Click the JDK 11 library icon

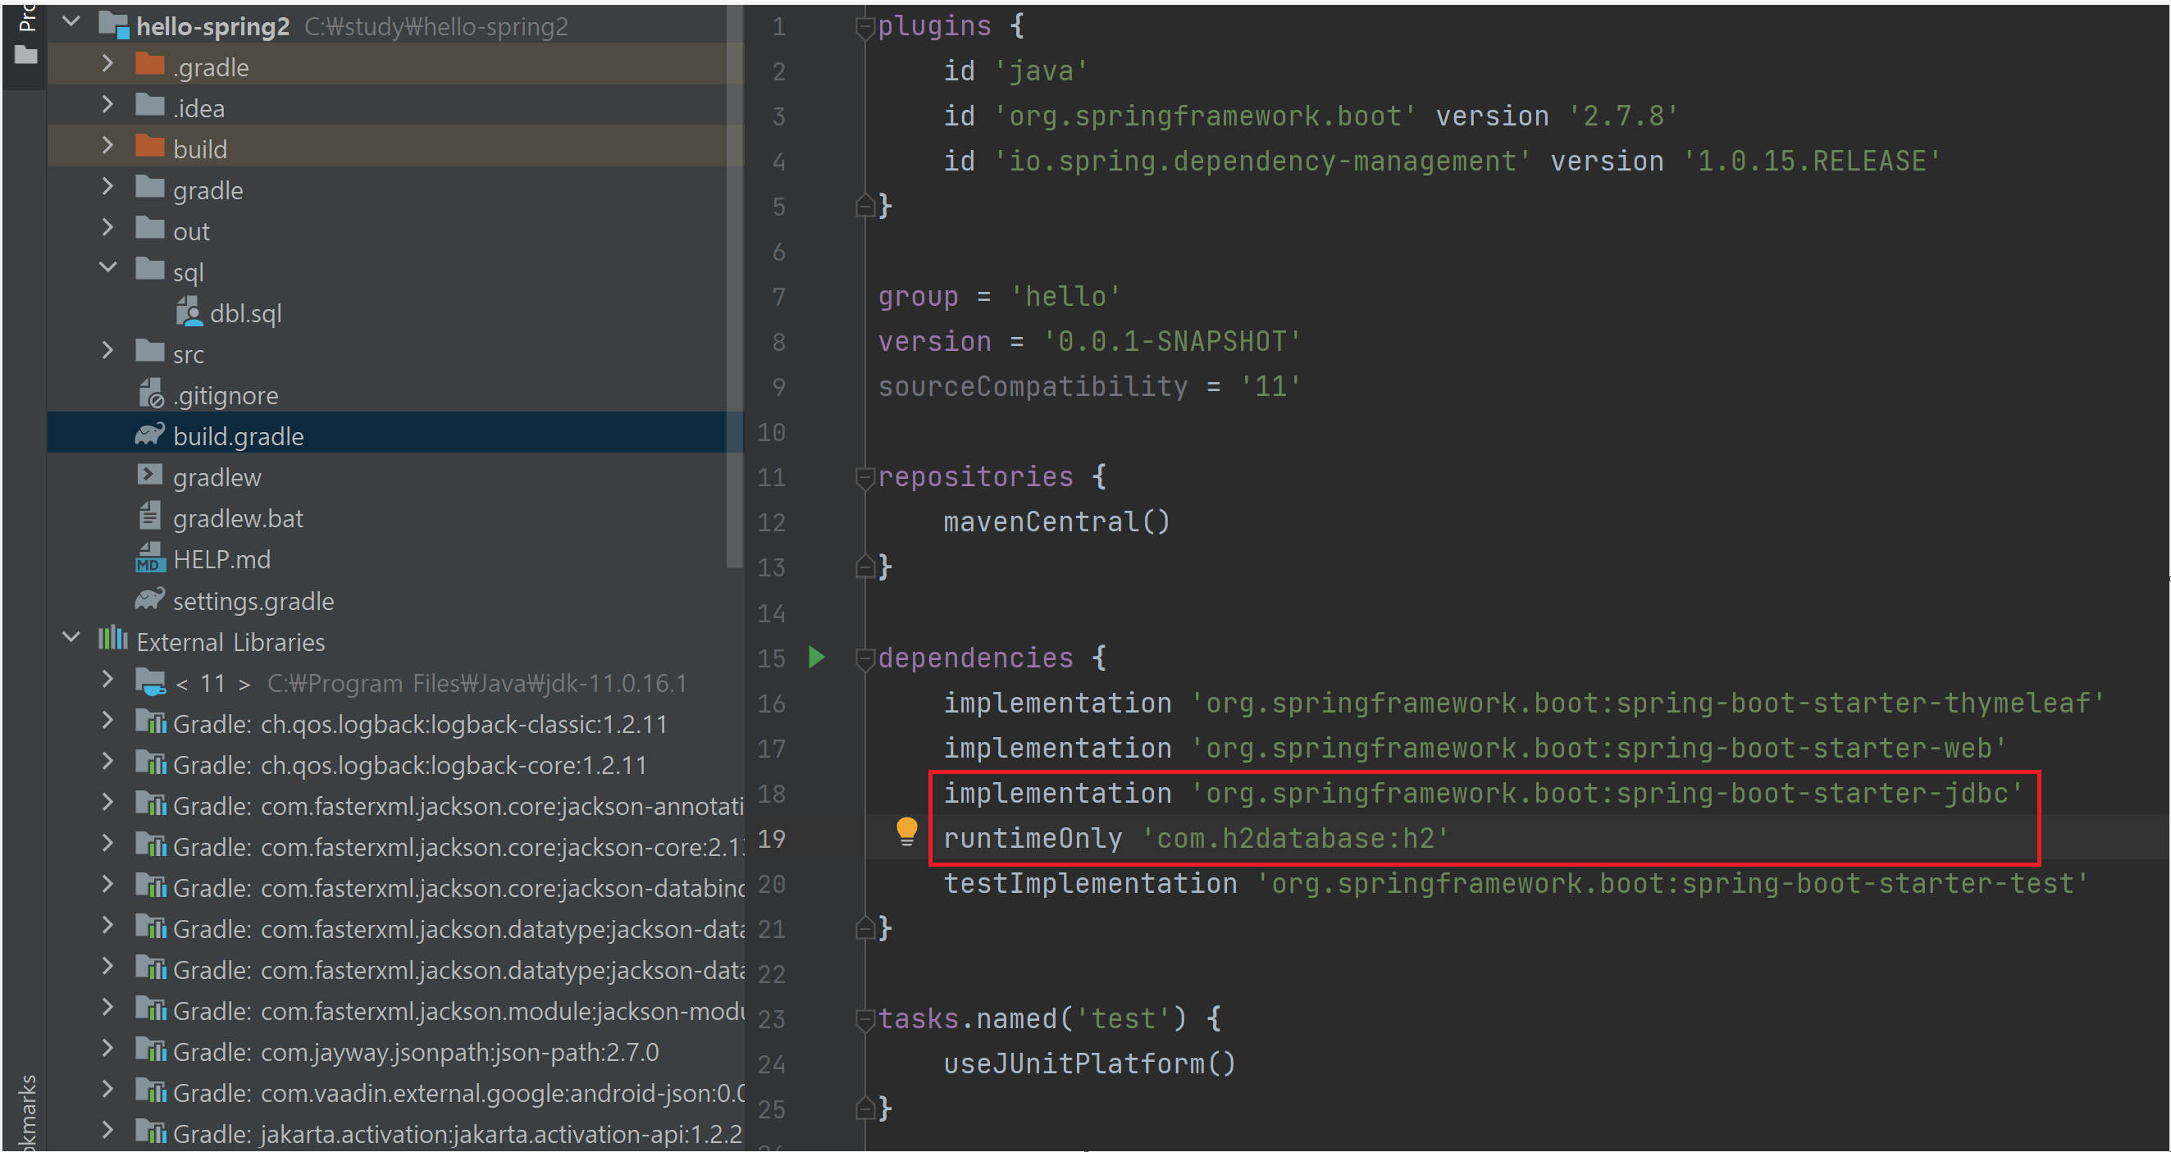150,681
